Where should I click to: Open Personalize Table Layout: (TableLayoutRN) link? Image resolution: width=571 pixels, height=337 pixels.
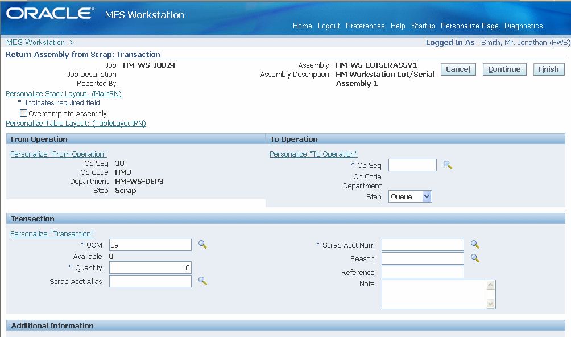pyautogui.click(x=76, y=123)
